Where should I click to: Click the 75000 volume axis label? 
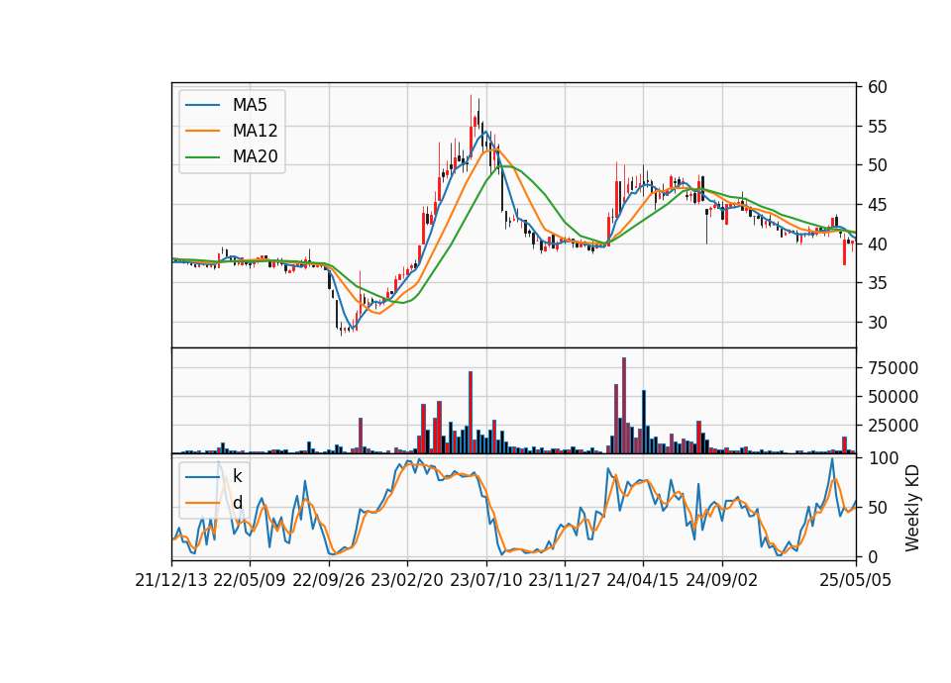pyautogui.click(x=893, y=368)
